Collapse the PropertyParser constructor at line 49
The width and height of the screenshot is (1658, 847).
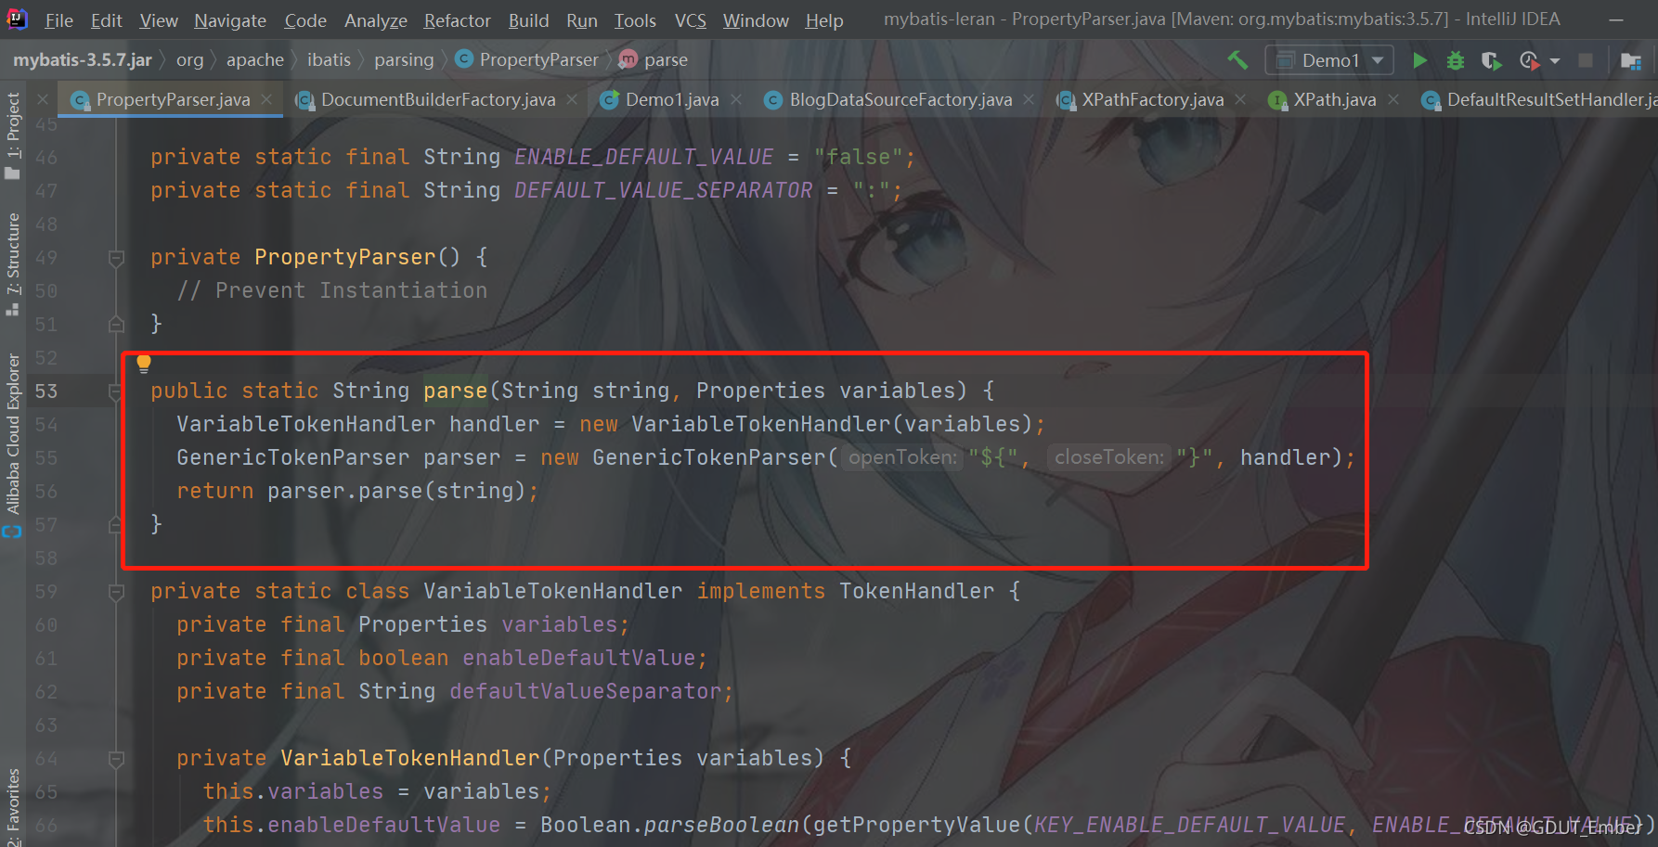[x=116, y=258]
